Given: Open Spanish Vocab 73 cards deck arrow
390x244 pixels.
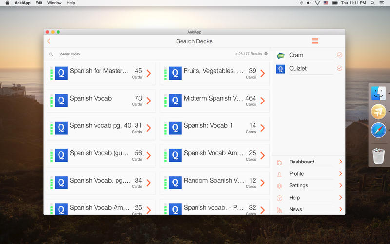Looking at the screenshot, I should [149, 101].
